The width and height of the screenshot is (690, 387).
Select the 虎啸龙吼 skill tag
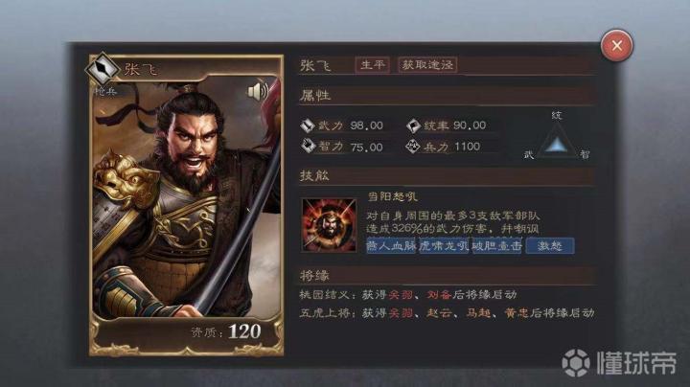click(444, 246)
